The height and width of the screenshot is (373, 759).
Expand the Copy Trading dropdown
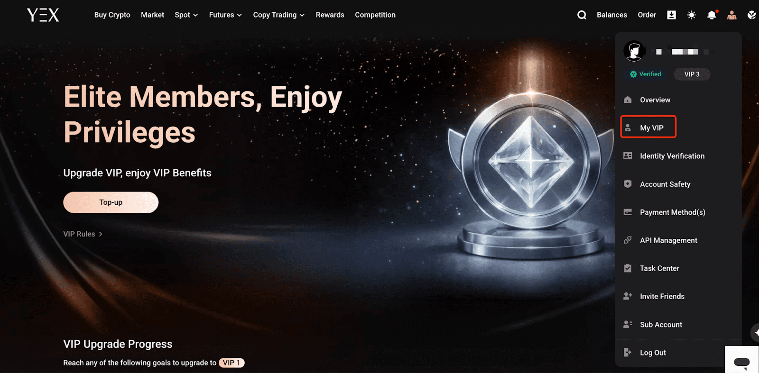click(x=278, y=15)
